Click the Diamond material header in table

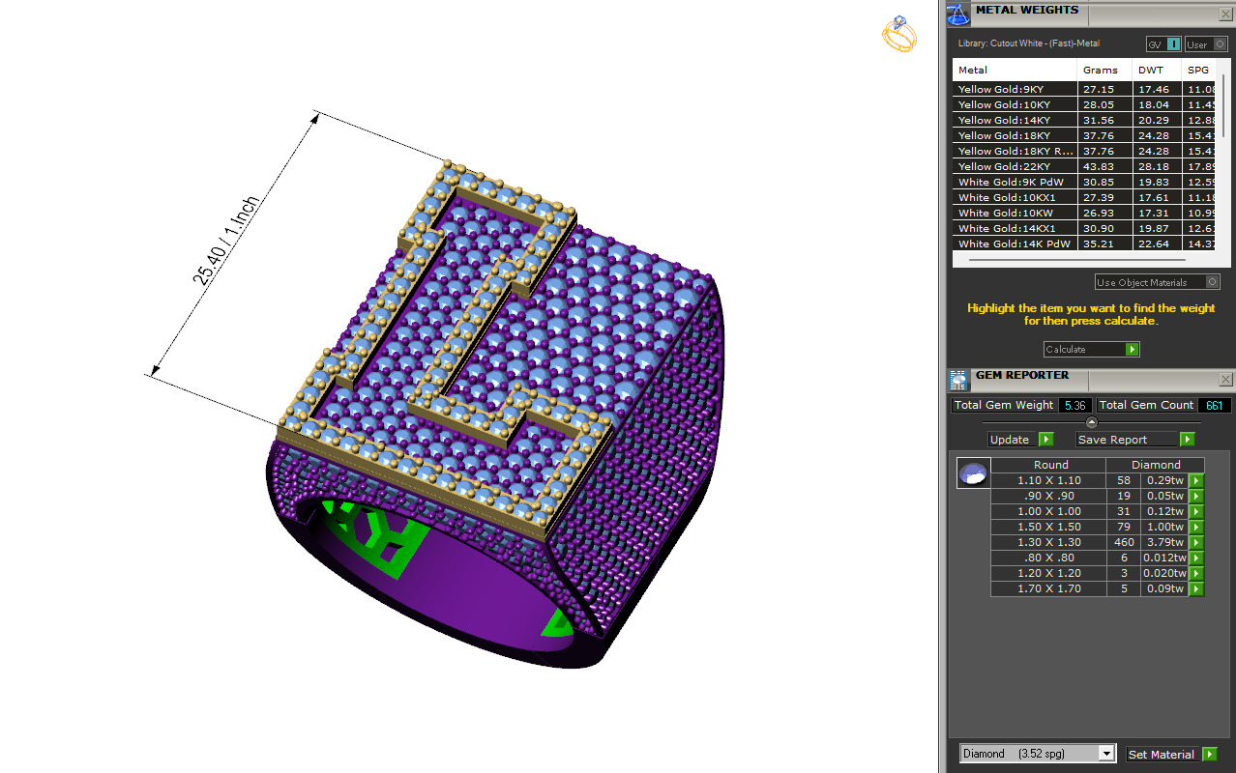point(1156,465)
